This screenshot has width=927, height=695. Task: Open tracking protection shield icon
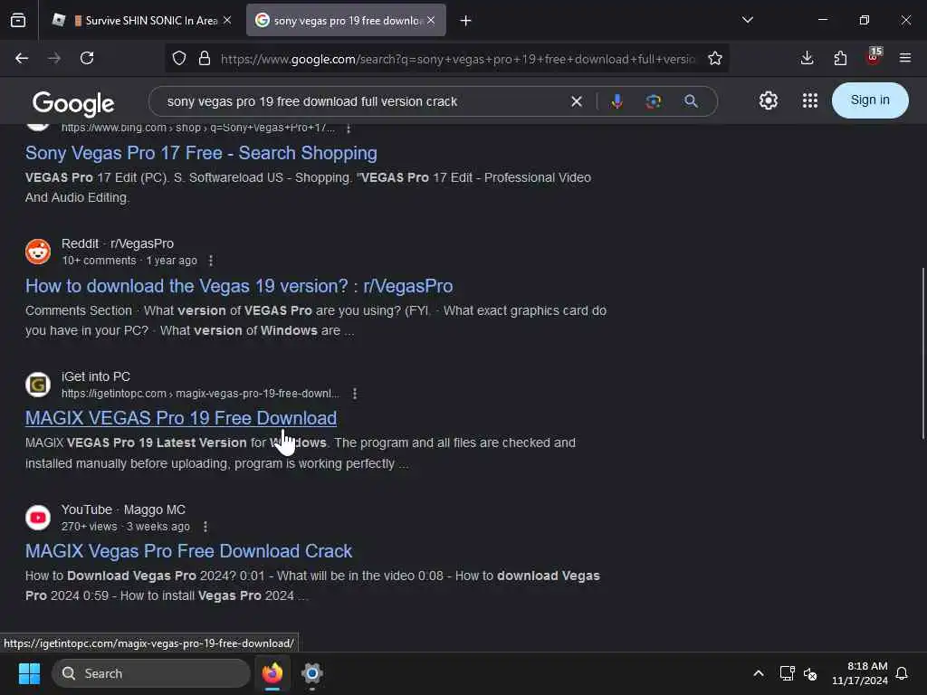coord(179,59)
